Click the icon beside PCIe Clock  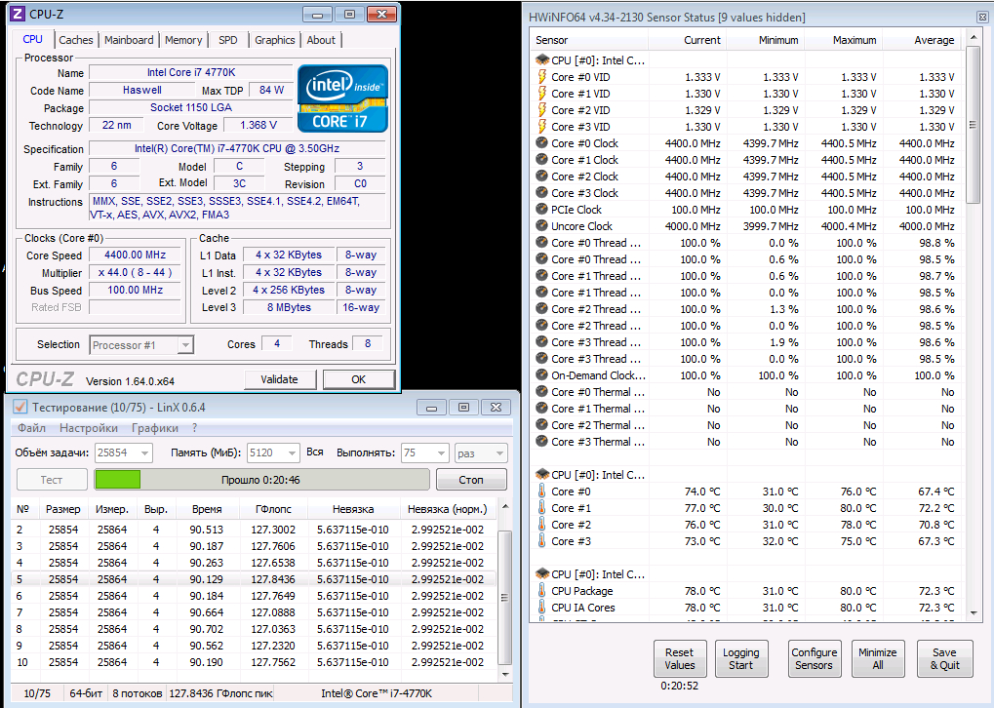[542, 209]
